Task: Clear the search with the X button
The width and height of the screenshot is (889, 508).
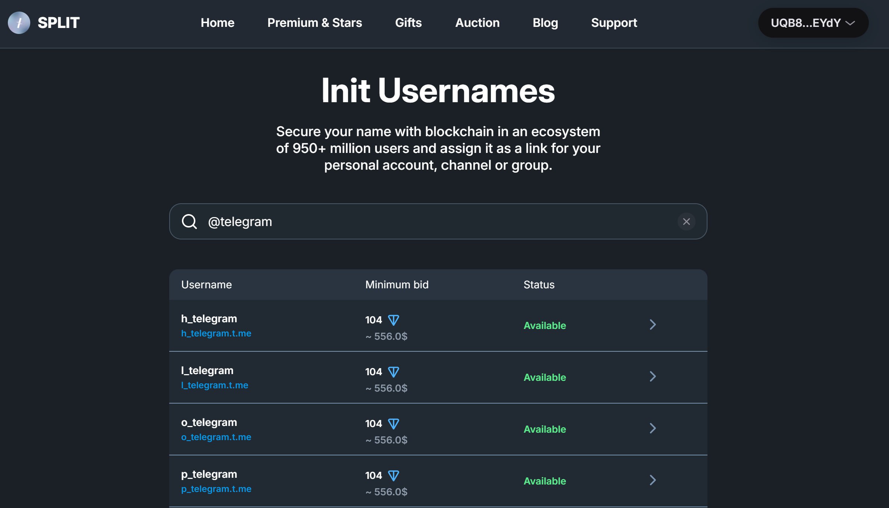Action: 686,222
